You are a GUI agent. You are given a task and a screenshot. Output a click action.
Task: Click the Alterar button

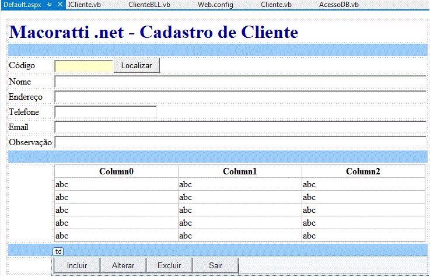(x=123, y=265)
